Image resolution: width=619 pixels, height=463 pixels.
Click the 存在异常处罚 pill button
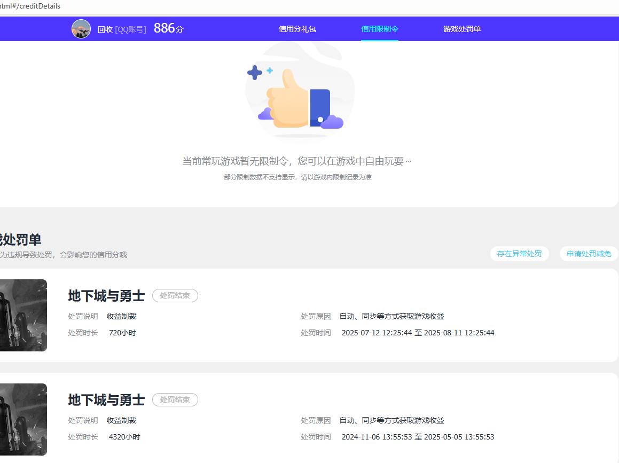[x=519, y=254]
